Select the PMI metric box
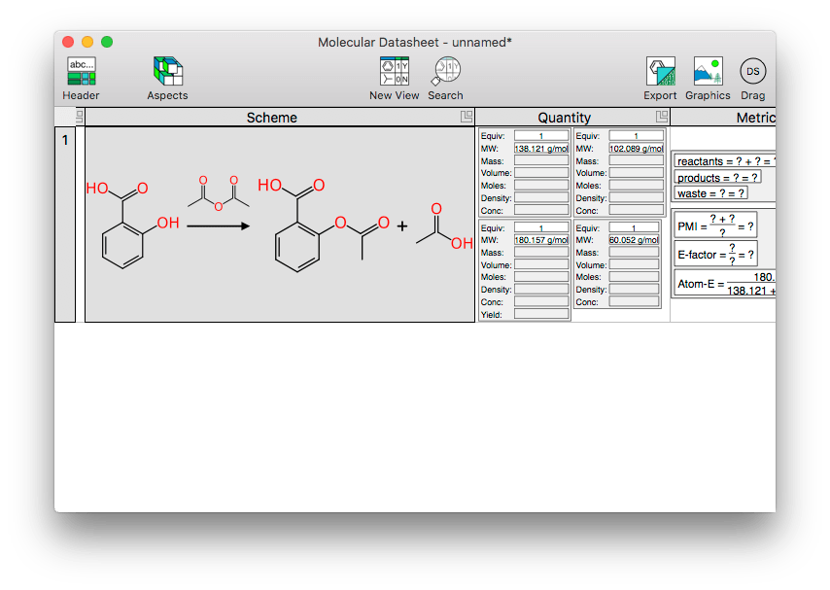Image resolution: width=830 pixels, height=590 pixels. pos(715,226)
